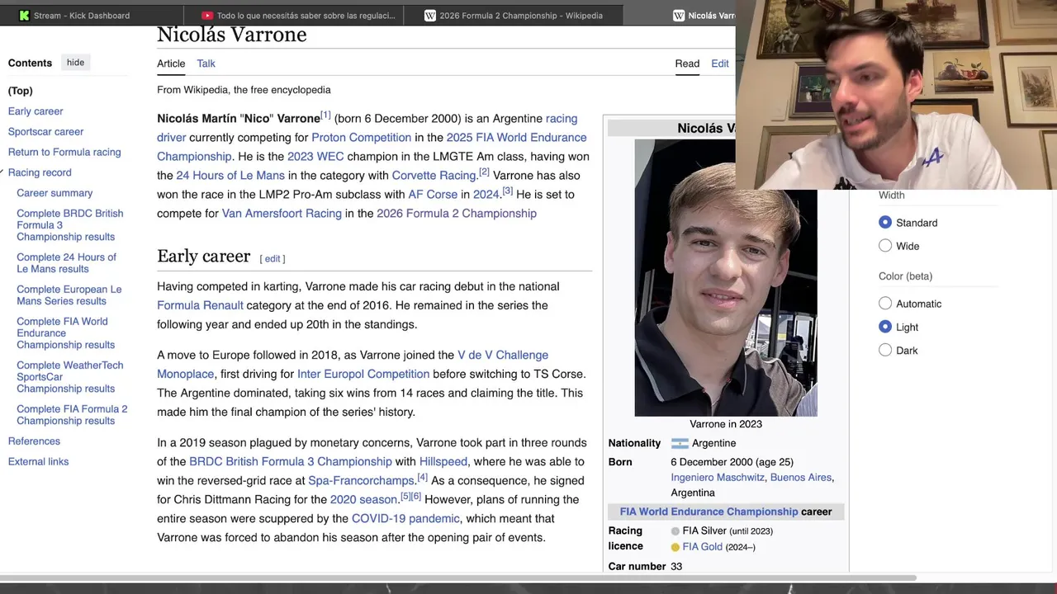Open Complete 24 Hours of Le Mans results
Image resolution: width=1057 pixels, height=594 pixels.
tap(66, 263)
